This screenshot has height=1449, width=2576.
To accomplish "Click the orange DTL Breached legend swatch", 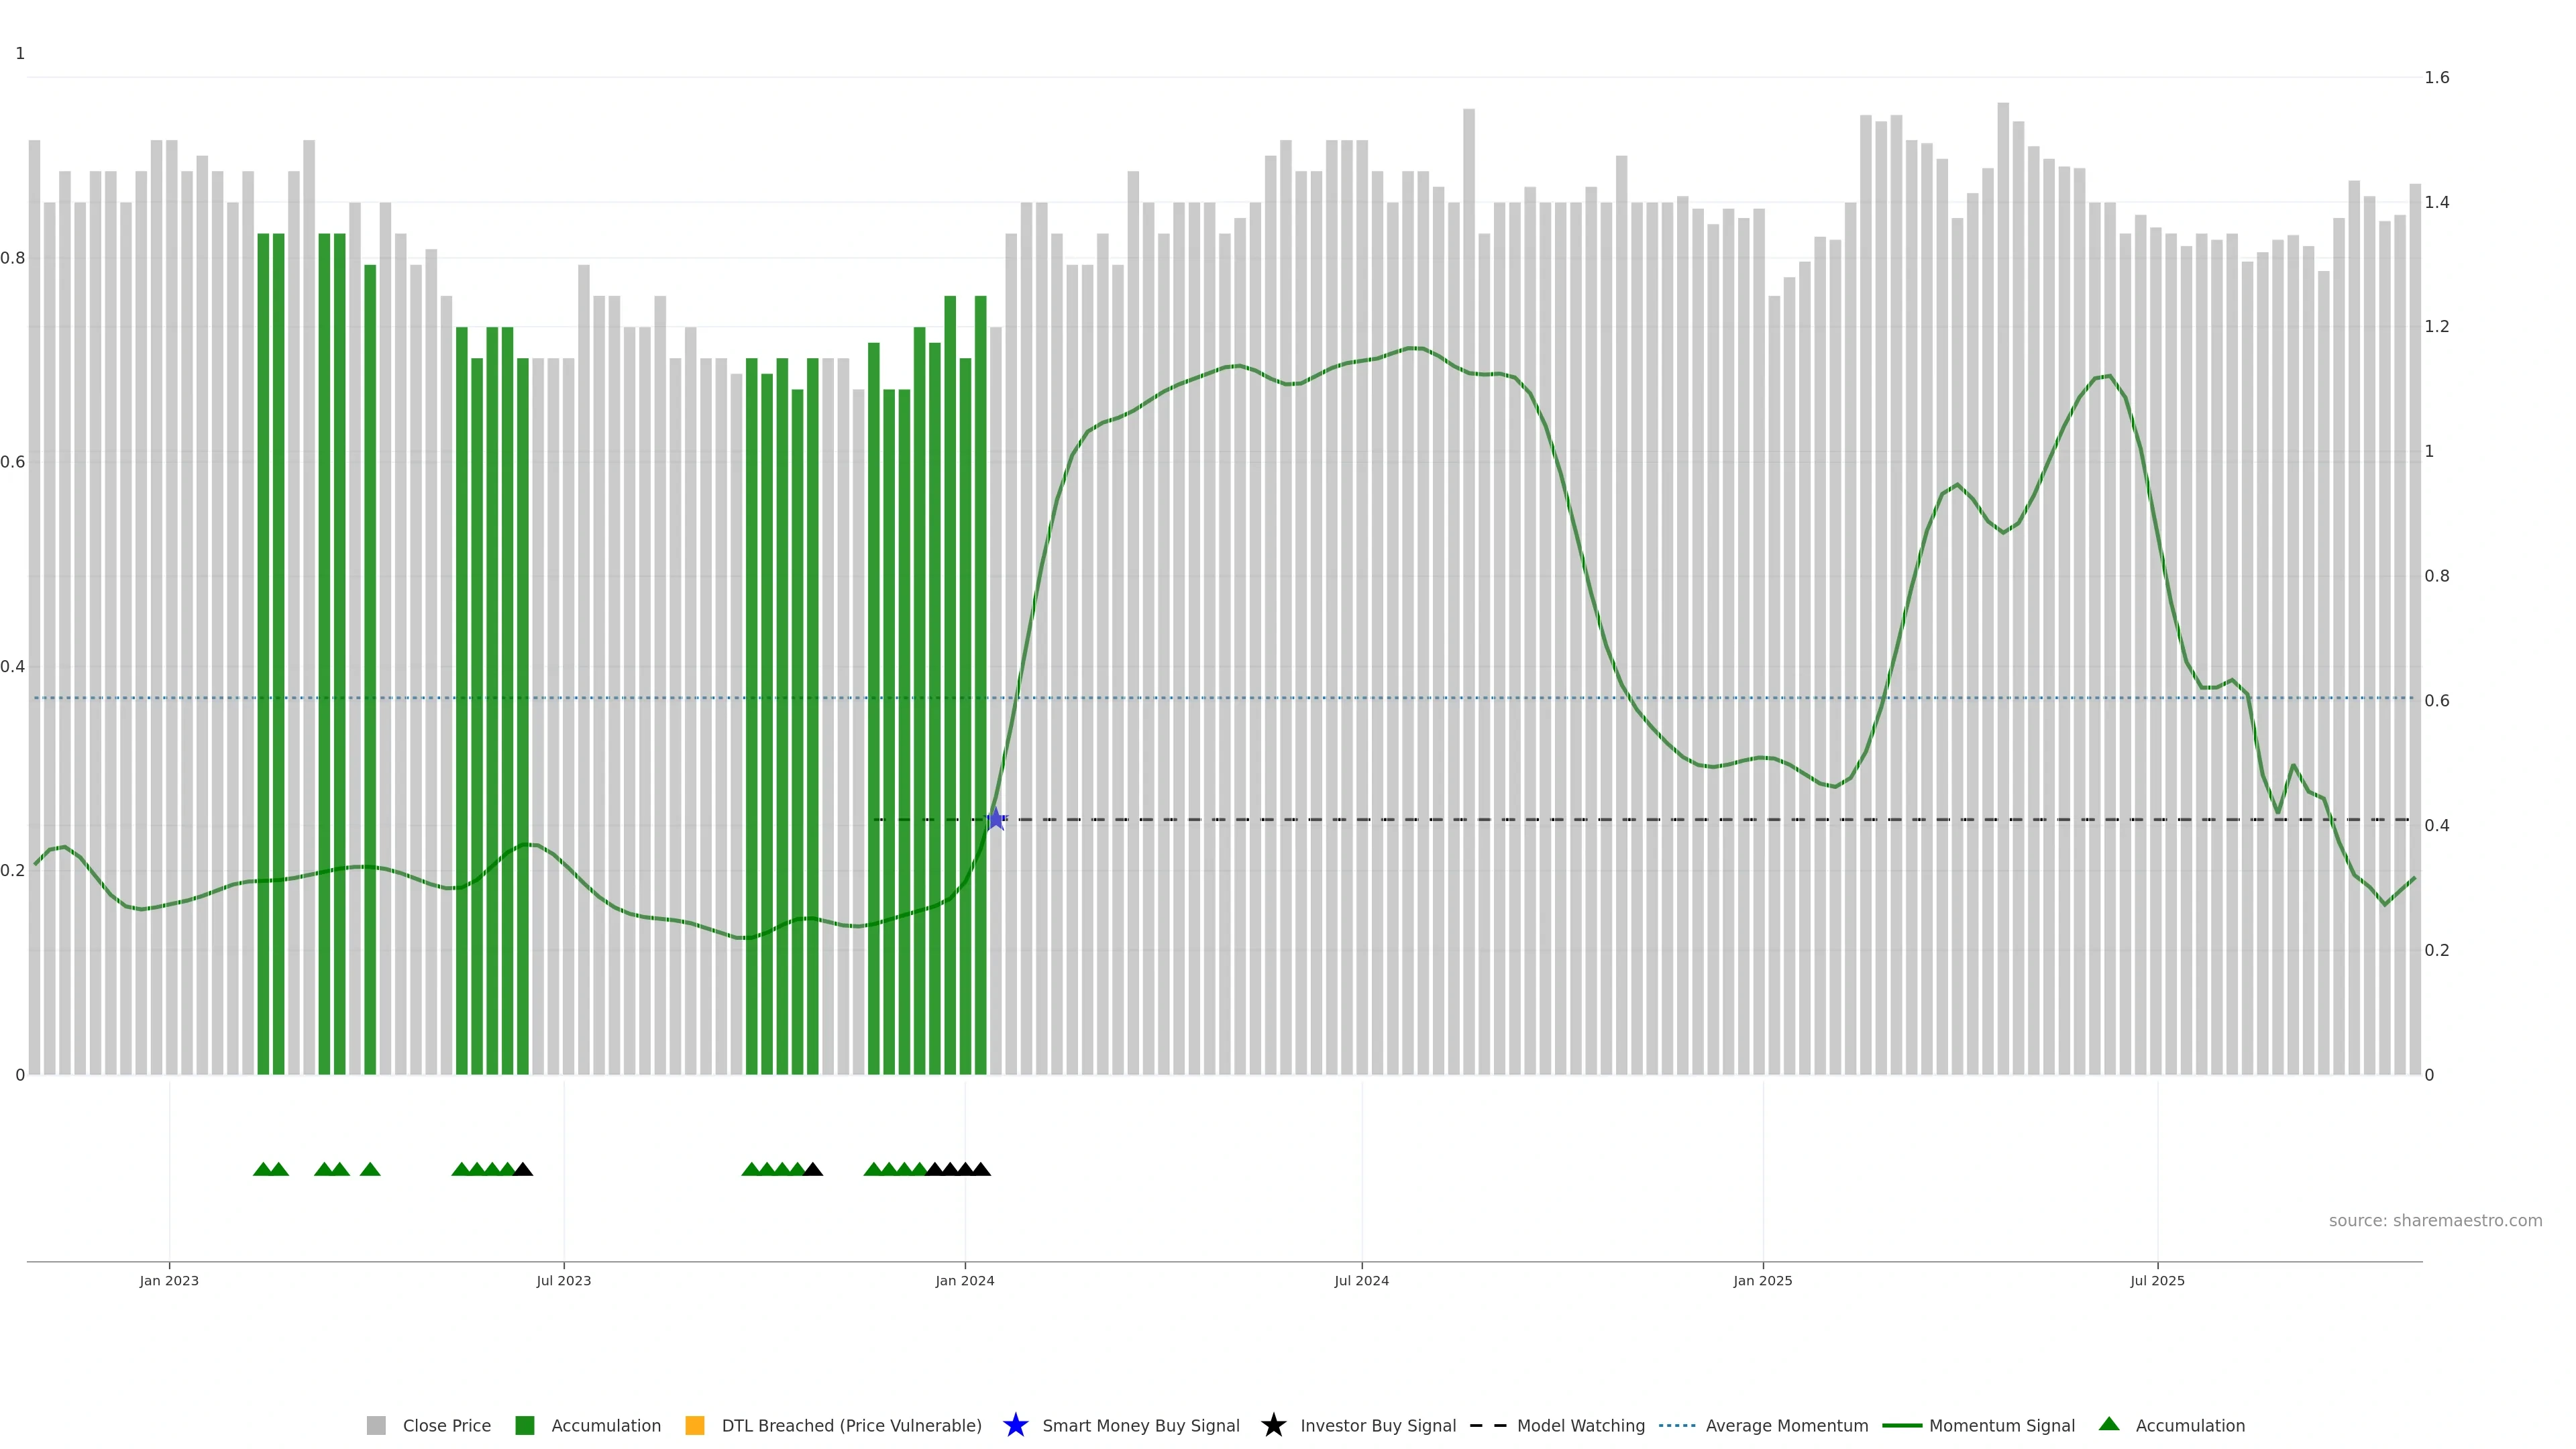I will pos(694,1425).
